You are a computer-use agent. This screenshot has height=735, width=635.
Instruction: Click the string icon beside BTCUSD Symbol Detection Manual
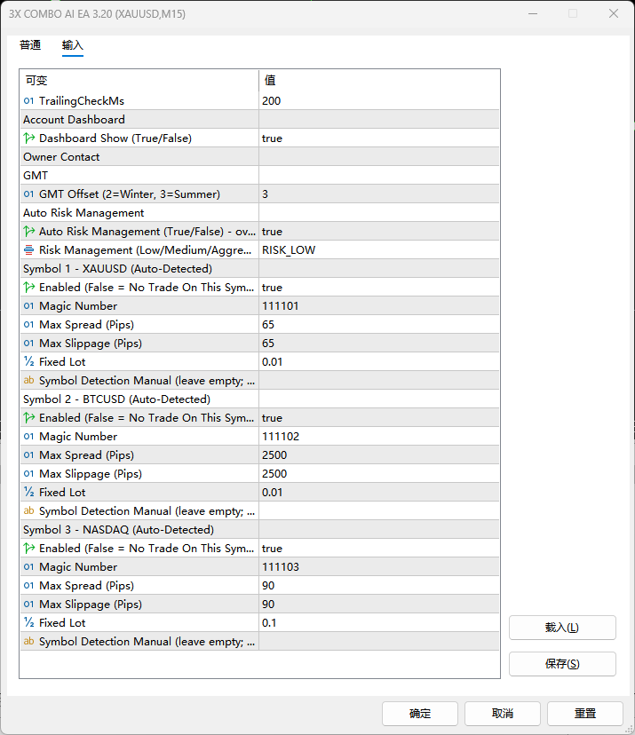click(28, 510)
